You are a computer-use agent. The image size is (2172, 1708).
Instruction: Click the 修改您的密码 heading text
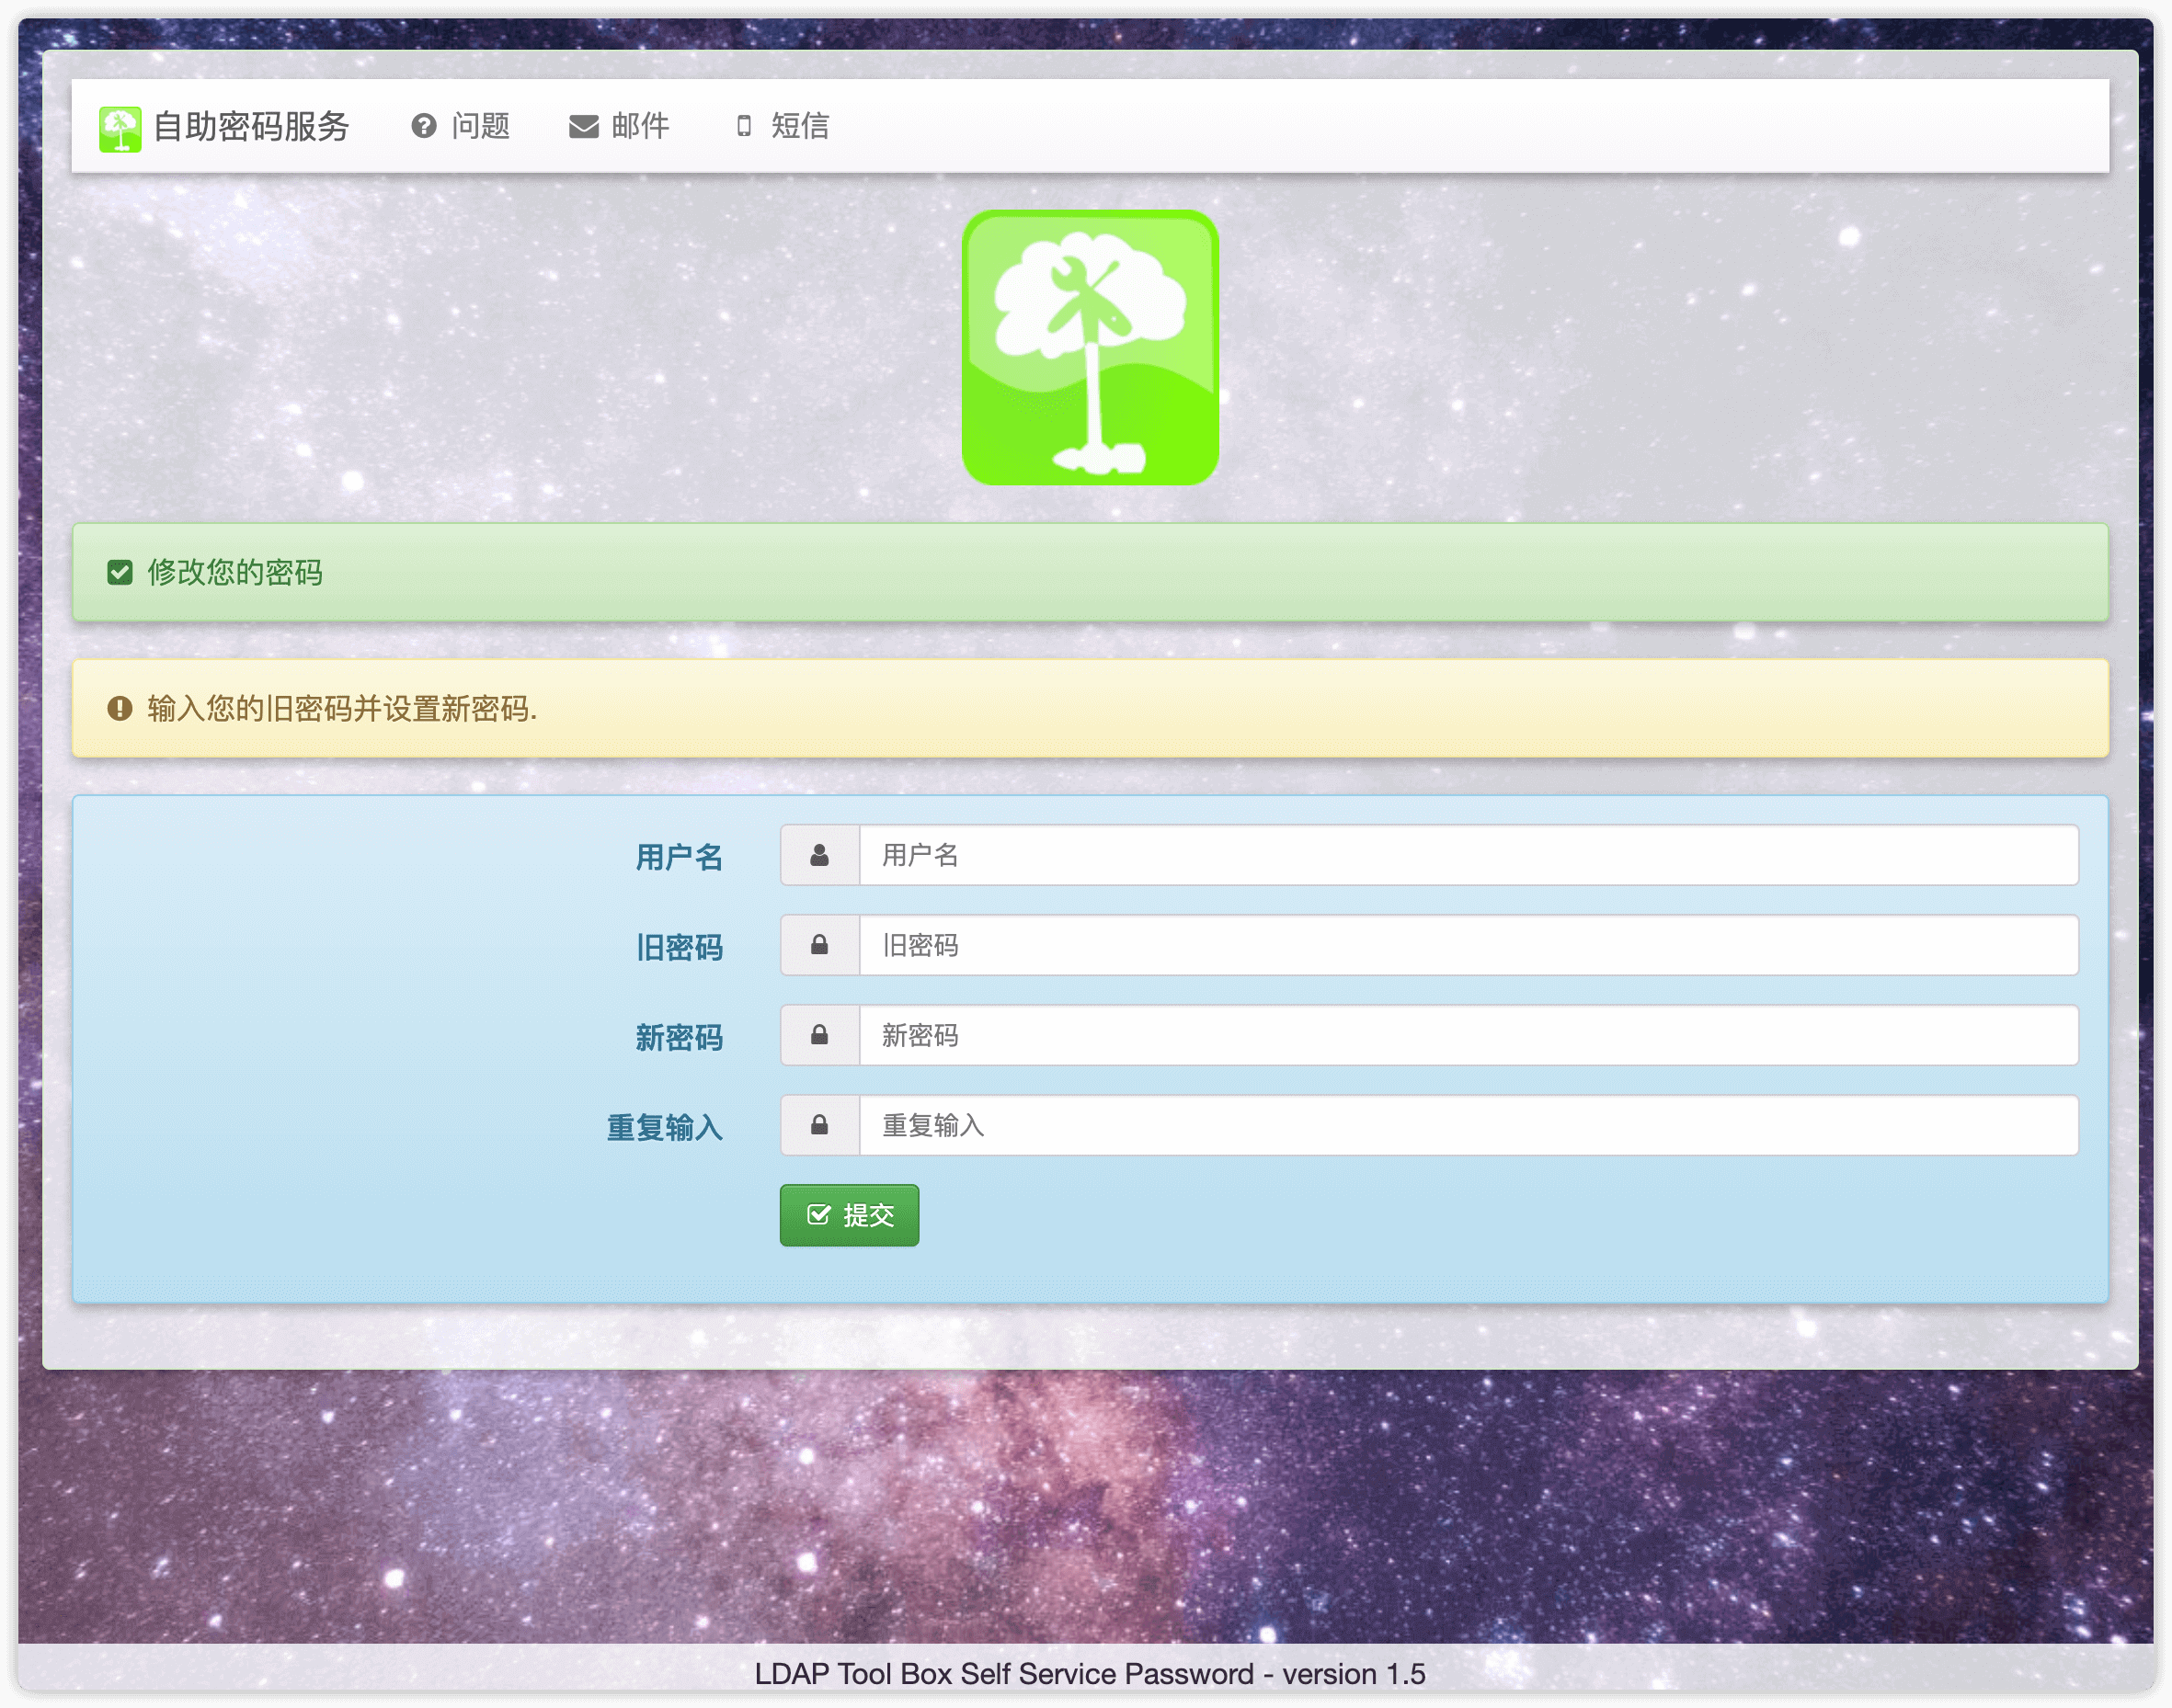point(235,572)
